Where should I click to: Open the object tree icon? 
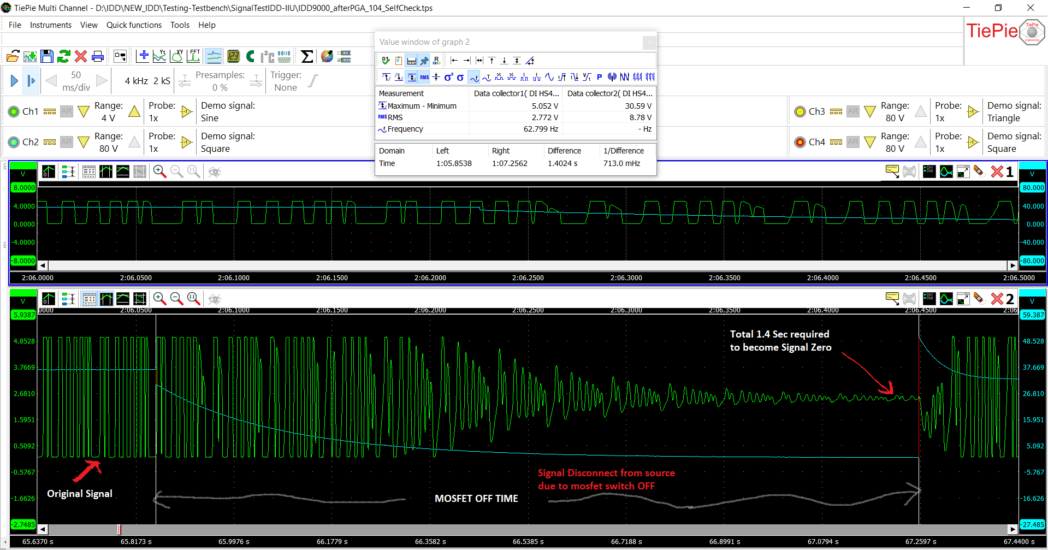(120, 56)
